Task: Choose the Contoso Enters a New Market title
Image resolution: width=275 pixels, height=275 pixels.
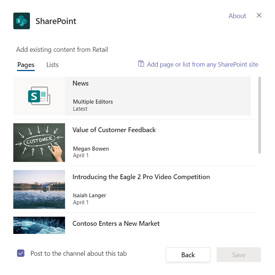Action: [x=116, y=224]
